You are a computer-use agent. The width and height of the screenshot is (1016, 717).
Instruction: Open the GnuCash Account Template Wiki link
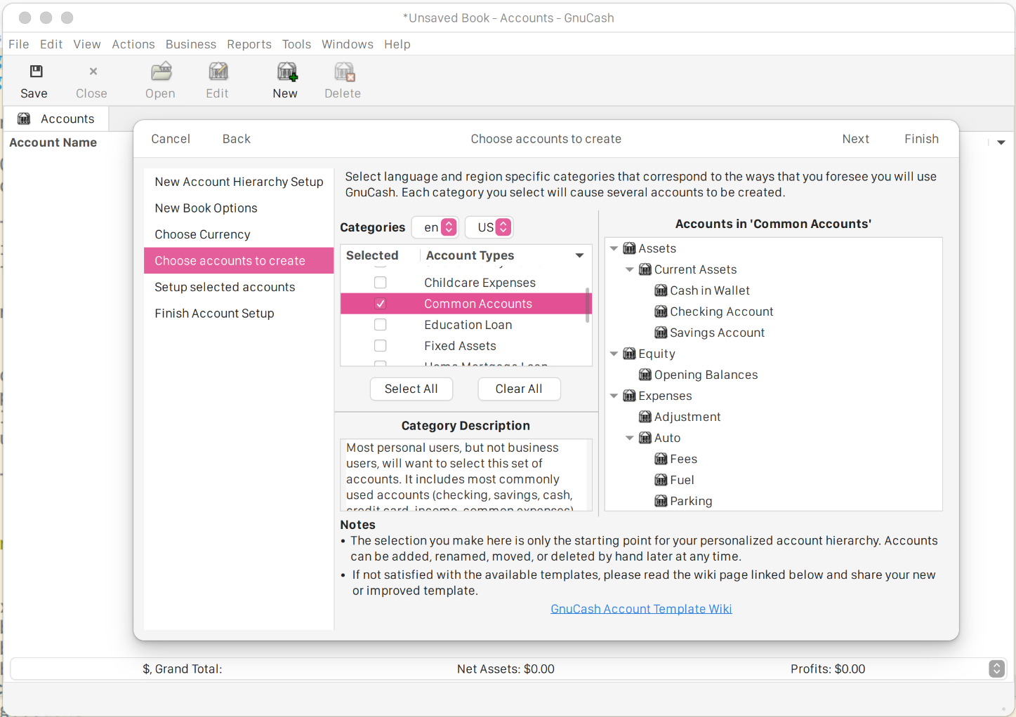tap(640, 608)
